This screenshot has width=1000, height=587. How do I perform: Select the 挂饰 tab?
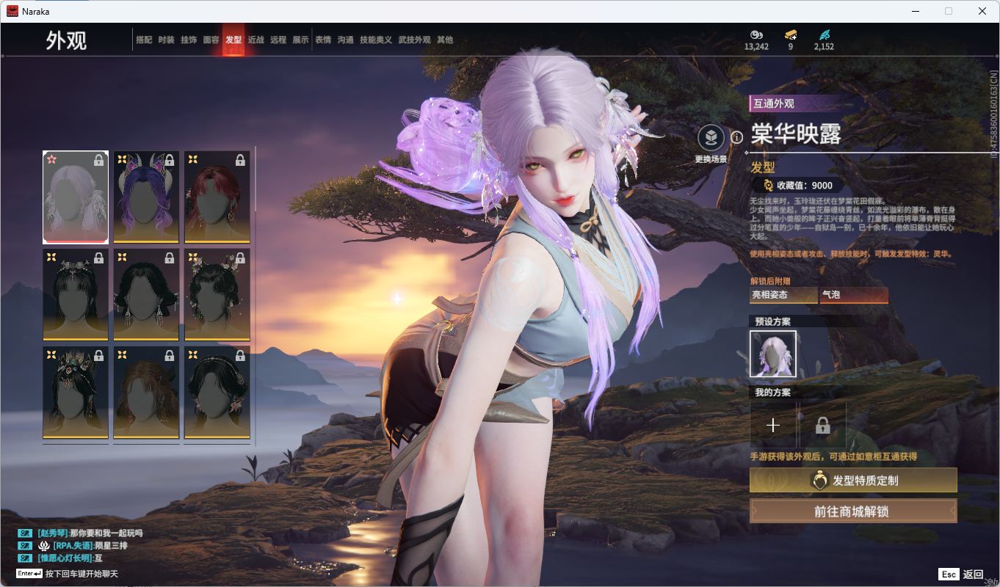pyautogui.click(x=189, y=40)
